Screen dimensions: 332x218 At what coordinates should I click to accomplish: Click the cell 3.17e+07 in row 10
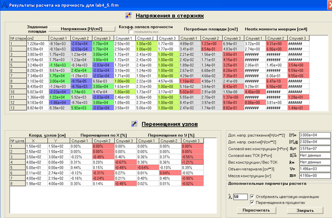(168, 92)
